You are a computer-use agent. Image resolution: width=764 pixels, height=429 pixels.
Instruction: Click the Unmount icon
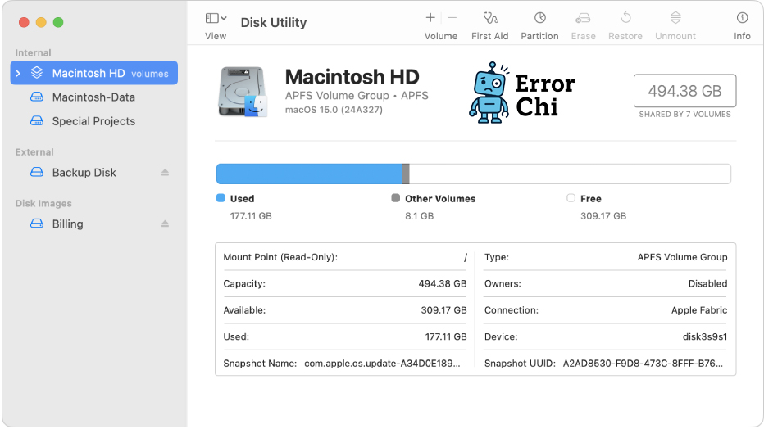point(675,18)
